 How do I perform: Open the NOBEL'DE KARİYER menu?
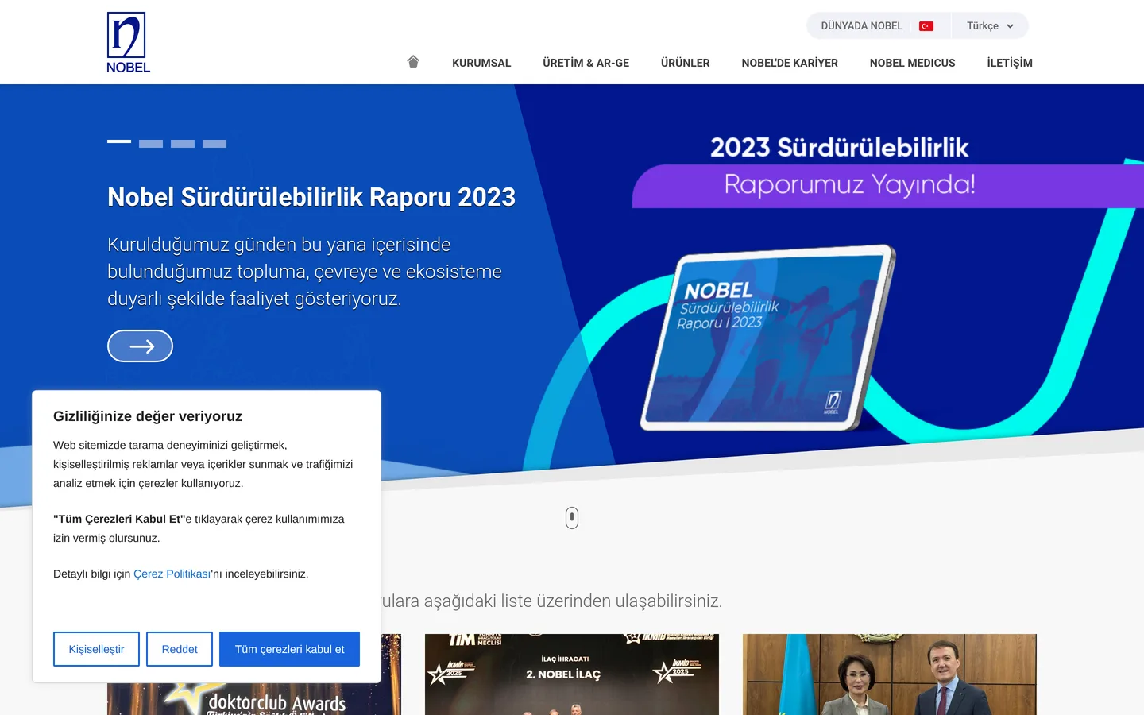pos(790,63)
